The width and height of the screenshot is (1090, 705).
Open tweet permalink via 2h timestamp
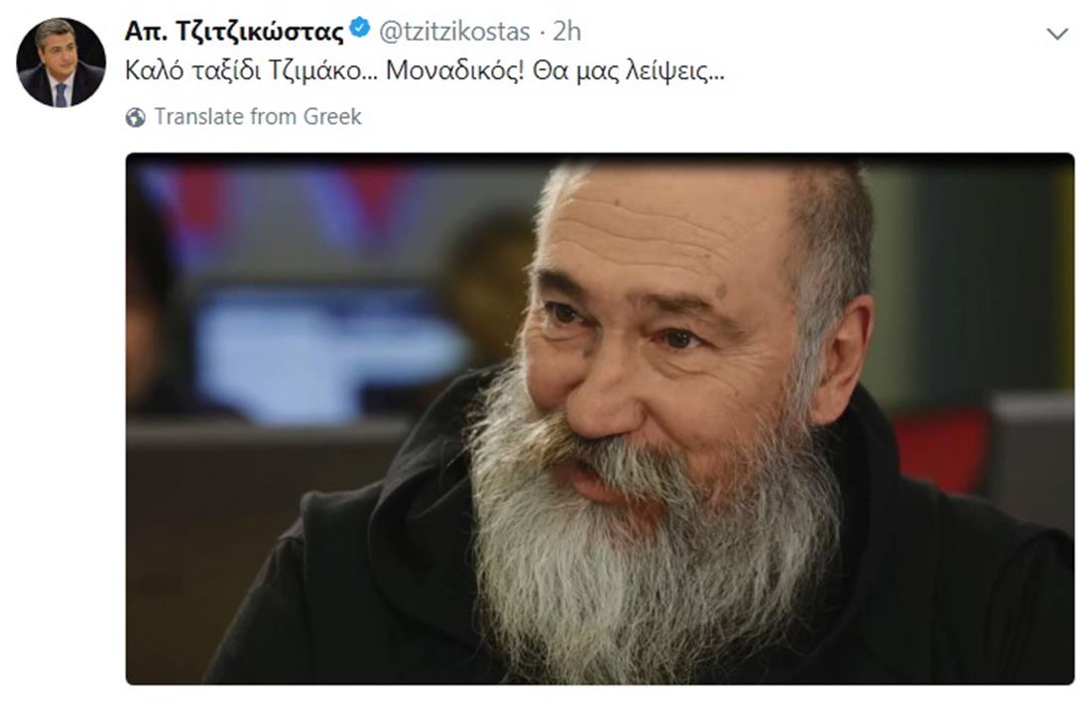click(x=567, y=32)
